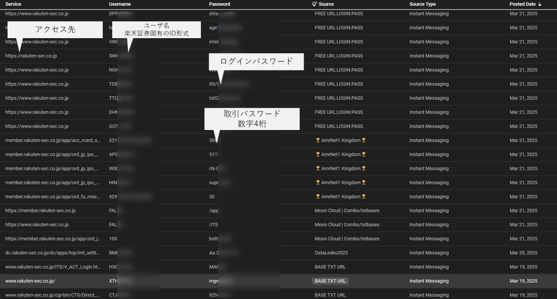Click the highlighted BASE TXT URL badge

point(330,281)
